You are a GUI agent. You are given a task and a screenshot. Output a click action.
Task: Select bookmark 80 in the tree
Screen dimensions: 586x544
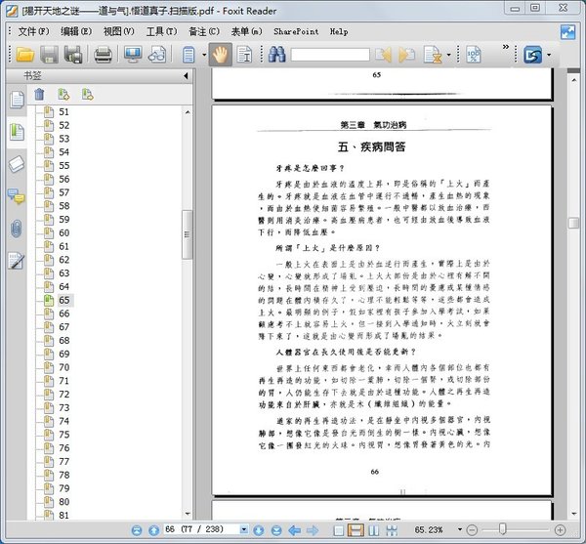point(63,502)
